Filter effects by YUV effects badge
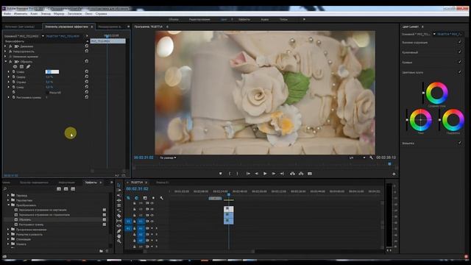The height and width of the screenshot is (265, 471). coord(73,188)
